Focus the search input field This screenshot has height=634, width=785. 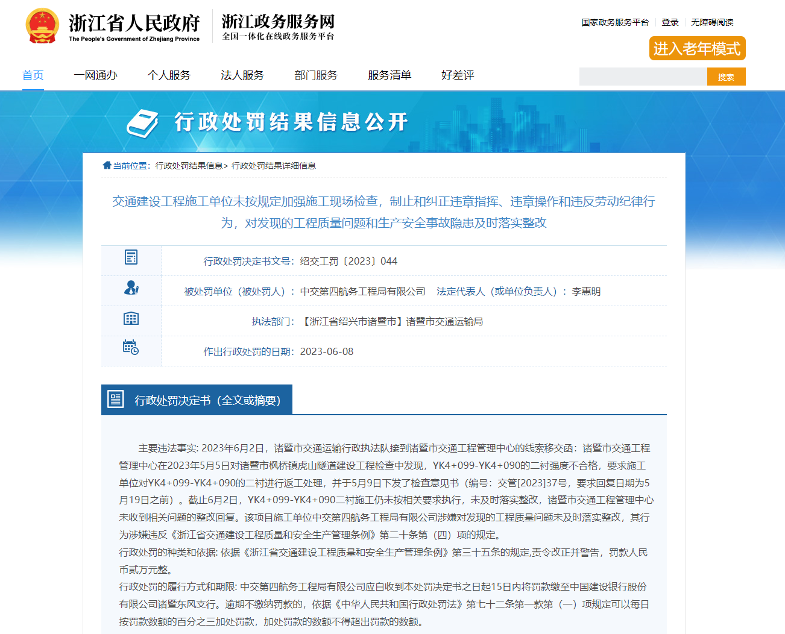(x=643, y=77)
